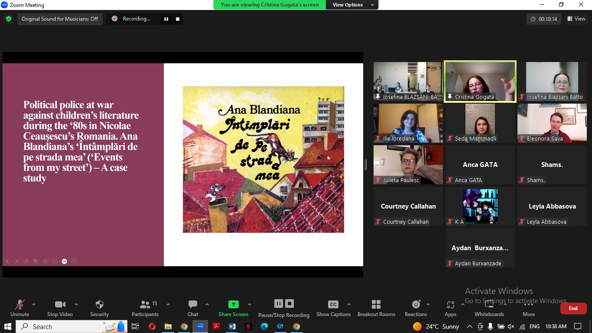
Task: Expand arrow next to Chat
Action: 207,304
